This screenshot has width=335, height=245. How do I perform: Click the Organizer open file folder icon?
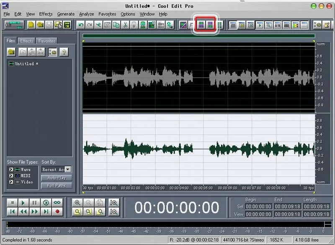point(11,52)
